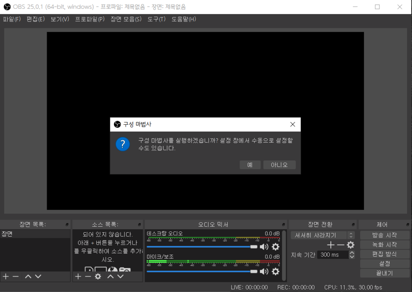412x292 pixels.
Task: Close the 구성 마법사 dialog with X
Action: coord(293,125)
